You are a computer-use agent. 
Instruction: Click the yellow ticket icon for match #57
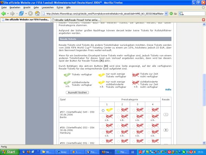(x=110, y=110)
